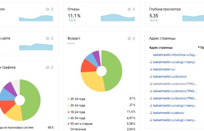This screenshot has width=204, height=131.
Task: Click favicon beside baikalmedikl.ru/doctors/ link
Action: point(151,77)
